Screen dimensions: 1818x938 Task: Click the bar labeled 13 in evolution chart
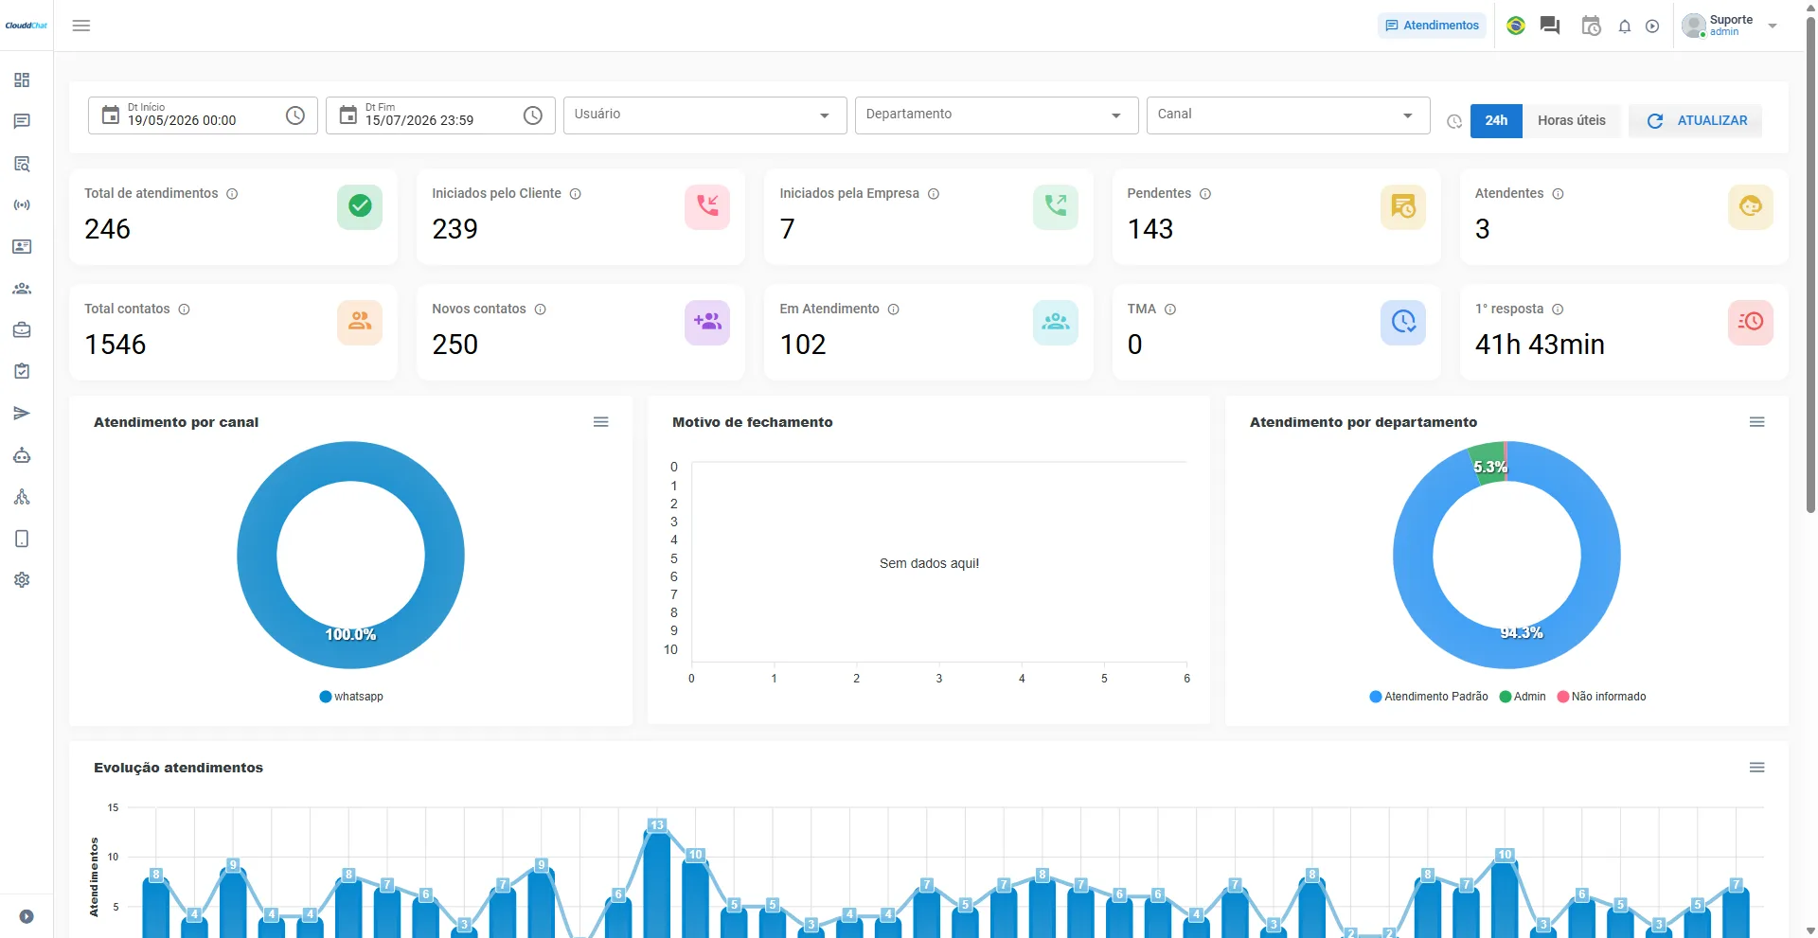click(x=657, y=882)
